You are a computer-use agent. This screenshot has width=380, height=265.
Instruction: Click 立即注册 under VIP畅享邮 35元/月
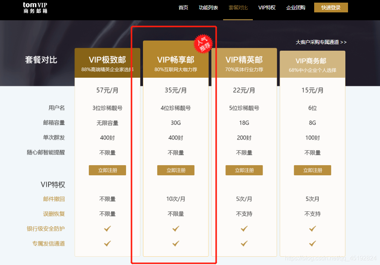[x=176, y=170]
